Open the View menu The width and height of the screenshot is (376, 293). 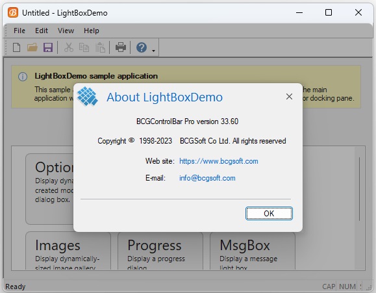[66, 31]
